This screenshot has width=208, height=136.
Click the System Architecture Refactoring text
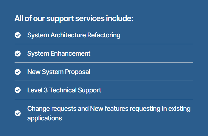pyautogui.click(x=74, y=35)
